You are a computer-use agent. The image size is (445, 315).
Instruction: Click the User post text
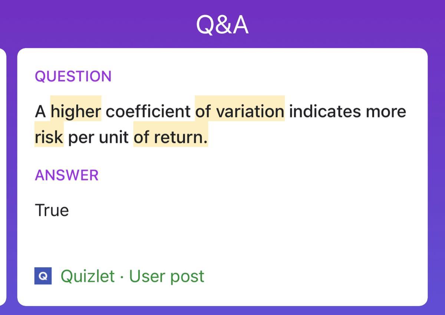click(x=167, y=276)
